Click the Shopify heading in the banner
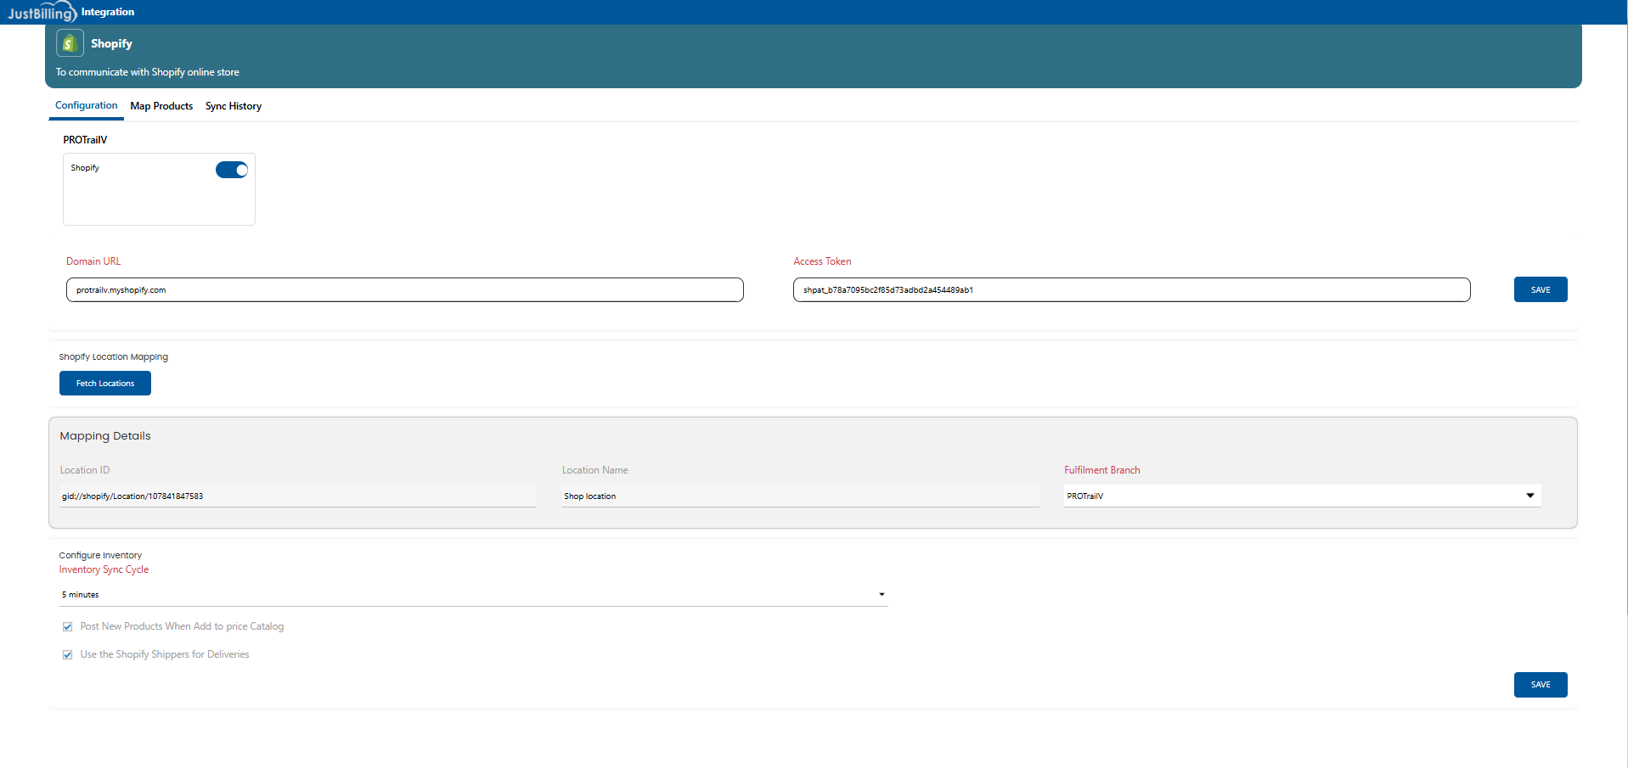 (111, 43)
